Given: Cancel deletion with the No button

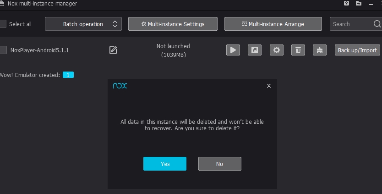Looking at the screenshot, I should (220, 164).
